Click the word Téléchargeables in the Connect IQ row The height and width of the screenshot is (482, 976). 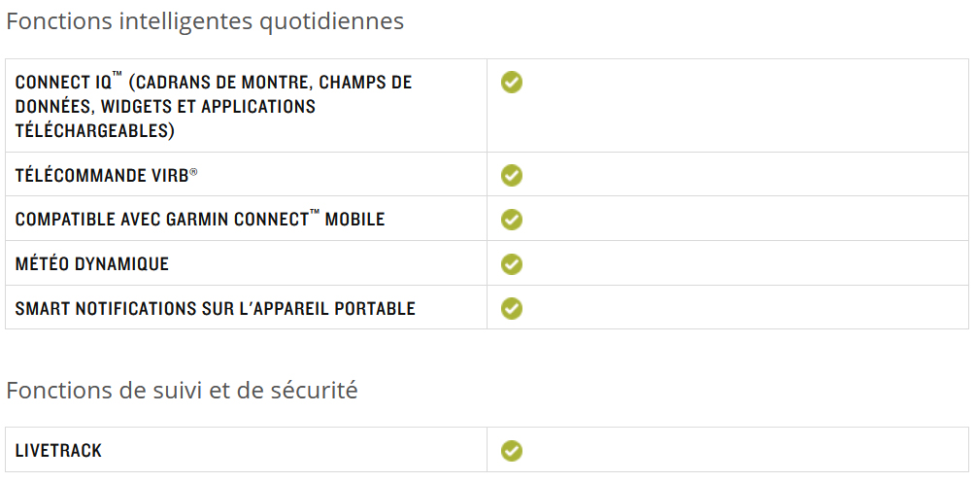click(94, 131)
